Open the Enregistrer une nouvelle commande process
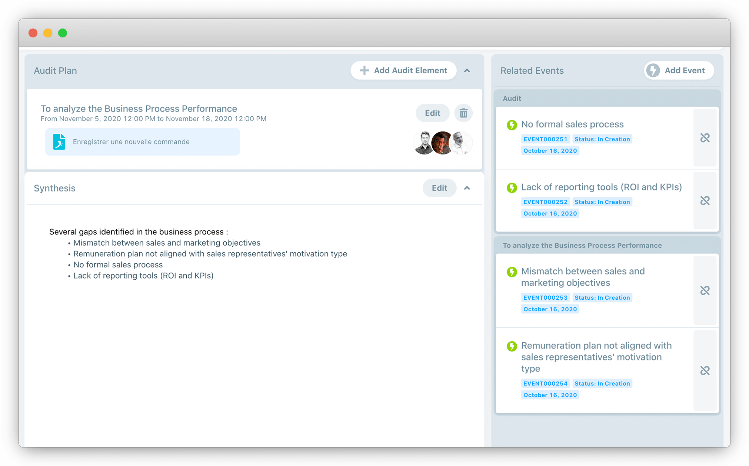This screenshot has height=466, width=749. tap(143, 142)
